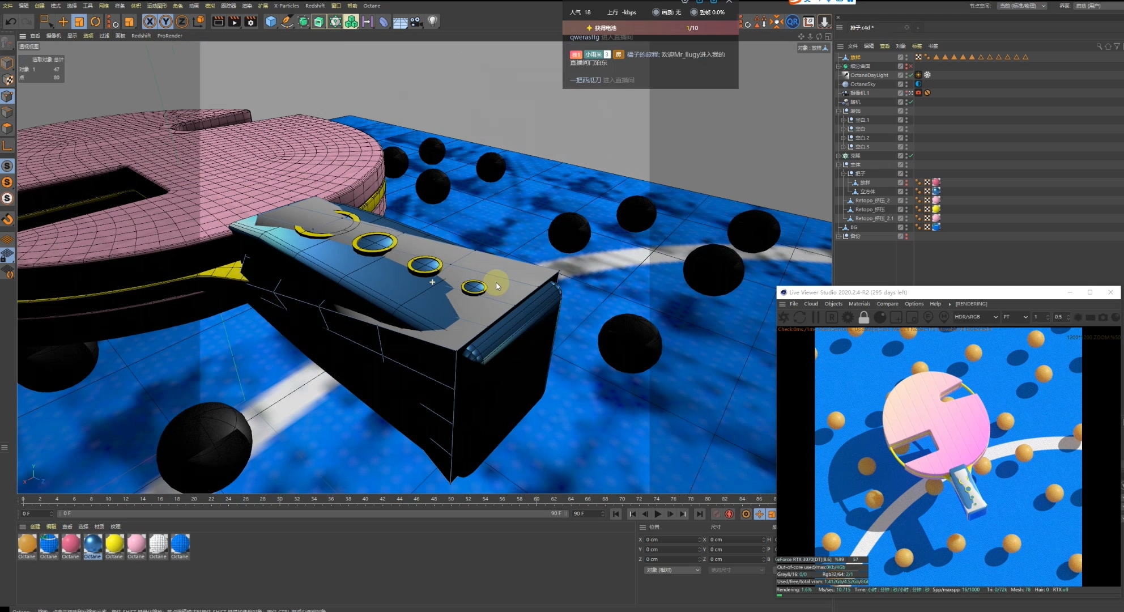Select the Scale tool in the toolbar
Screen dimensions: 1124x612
point(79,22)
